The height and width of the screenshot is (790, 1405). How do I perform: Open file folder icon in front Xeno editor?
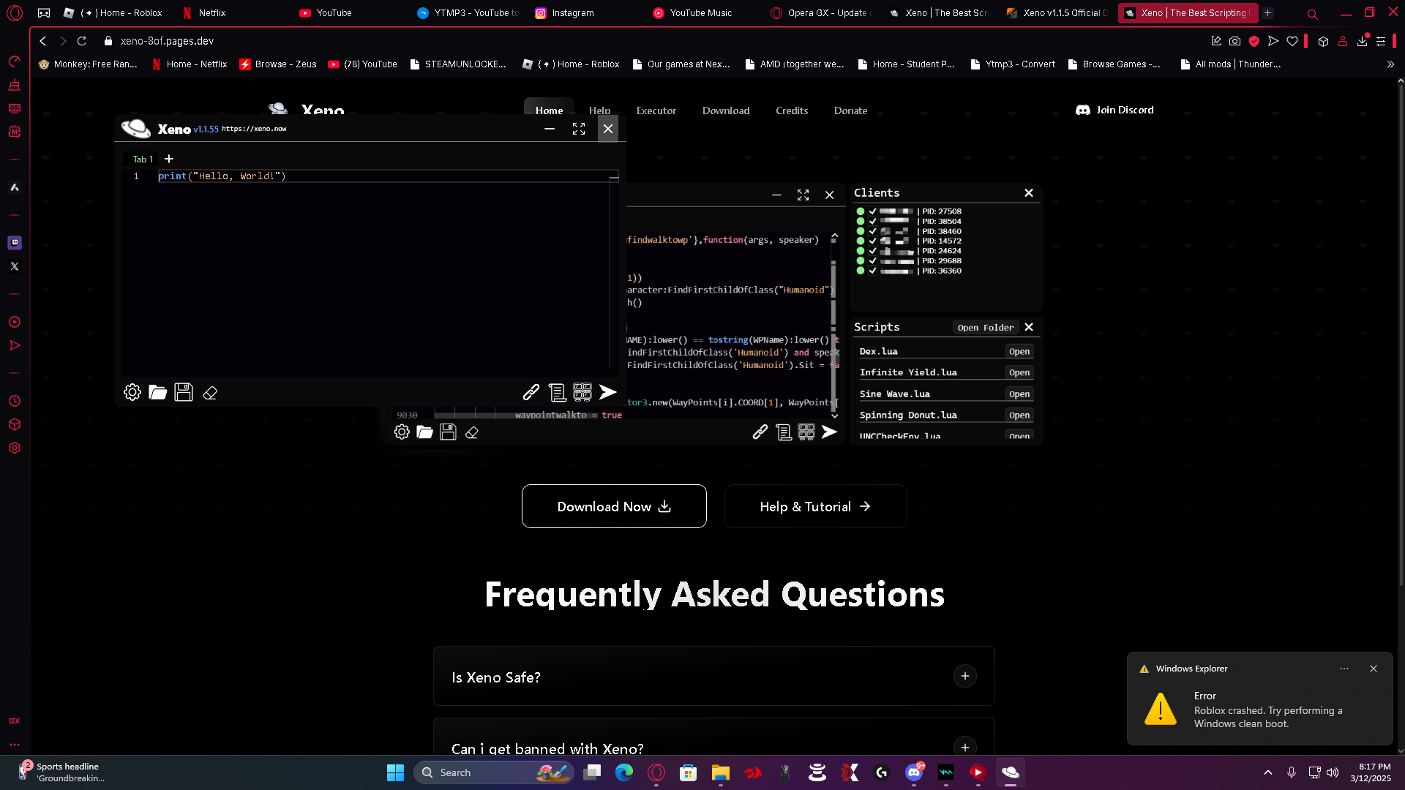158,393
